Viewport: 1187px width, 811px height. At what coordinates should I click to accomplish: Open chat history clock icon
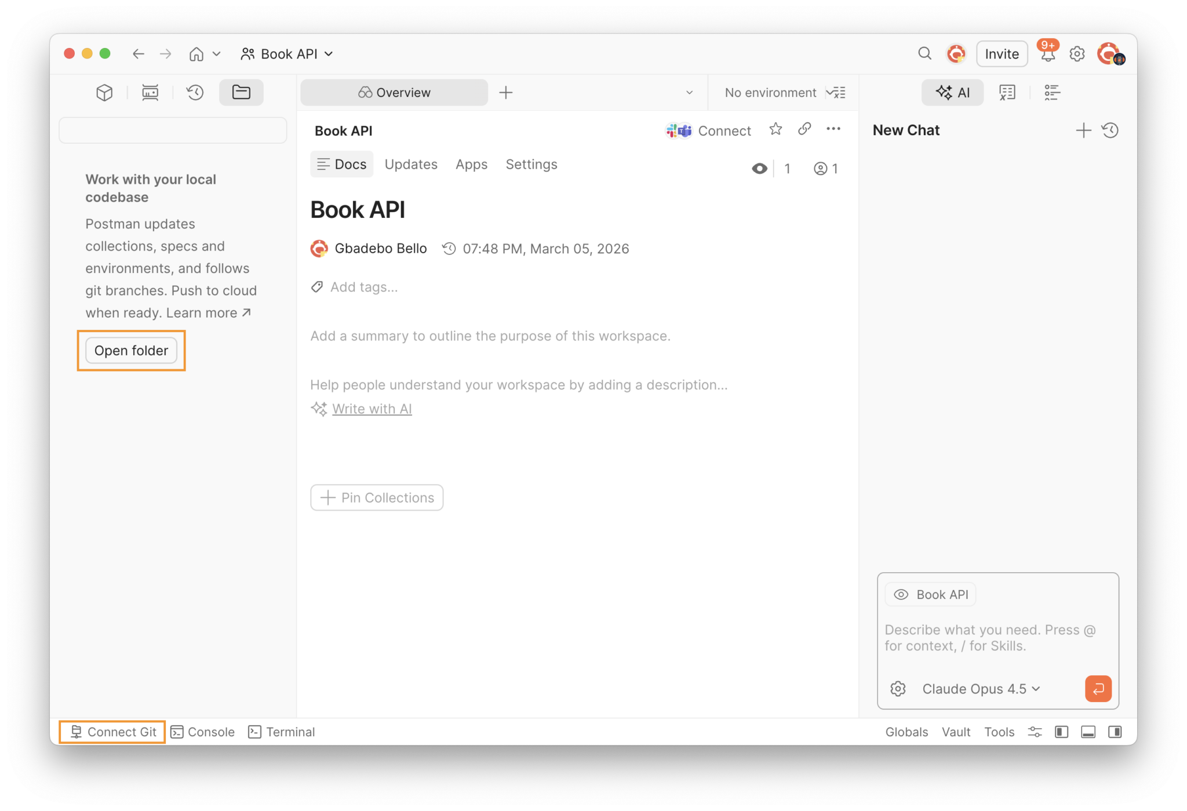pyautogui.click(x=1110, y=130)
